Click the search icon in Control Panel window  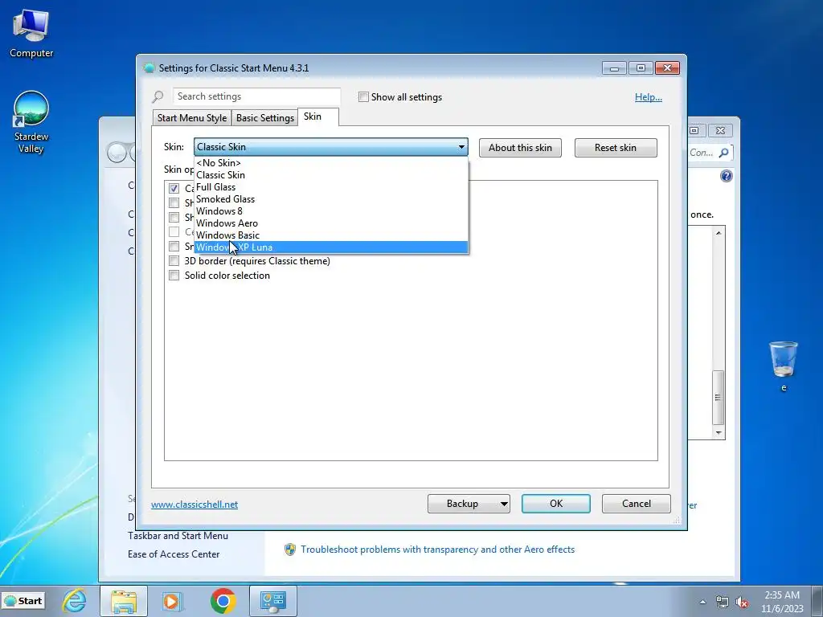pyautogui.click(x=724, y=153)
